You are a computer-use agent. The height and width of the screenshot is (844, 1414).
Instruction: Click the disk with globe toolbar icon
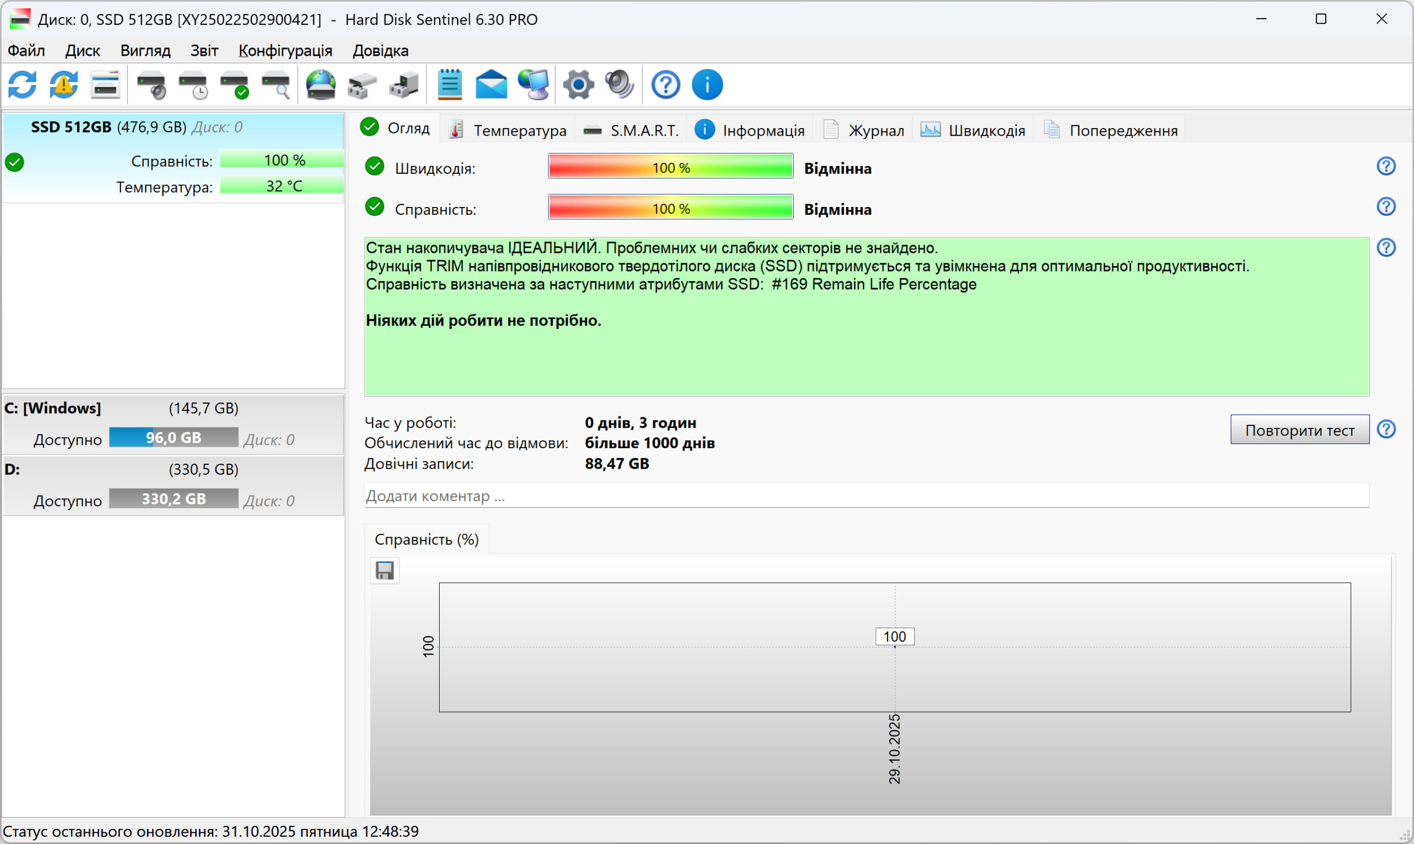pyautogui.click(x=320, y=85)
